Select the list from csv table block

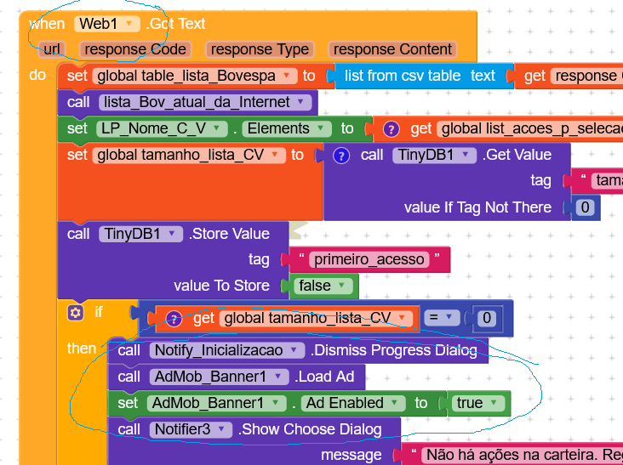click(x=424, y=76)
